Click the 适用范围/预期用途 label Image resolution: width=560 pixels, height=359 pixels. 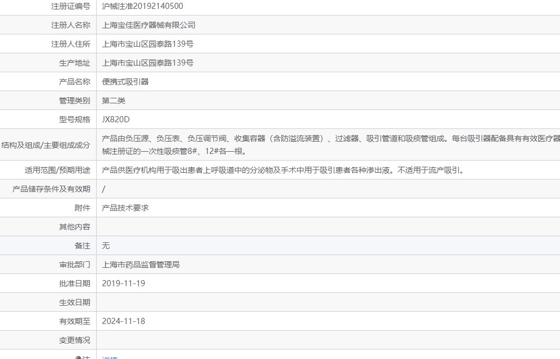click(57, 170)
